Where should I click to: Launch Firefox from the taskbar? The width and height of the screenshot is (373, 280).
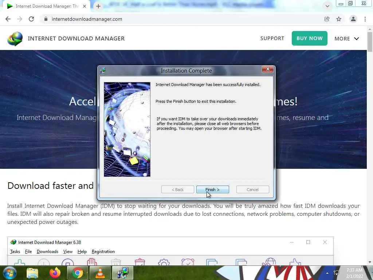pos(55,273)
